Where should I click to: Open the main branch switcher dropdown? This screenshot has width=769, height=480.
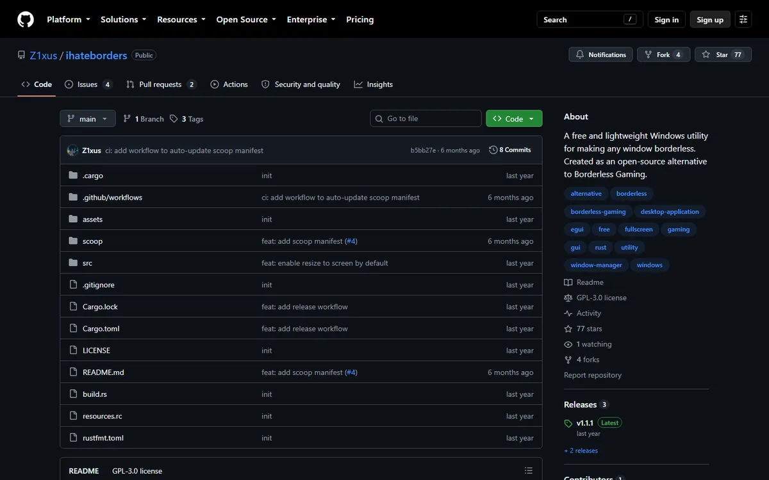click(88, 118)
